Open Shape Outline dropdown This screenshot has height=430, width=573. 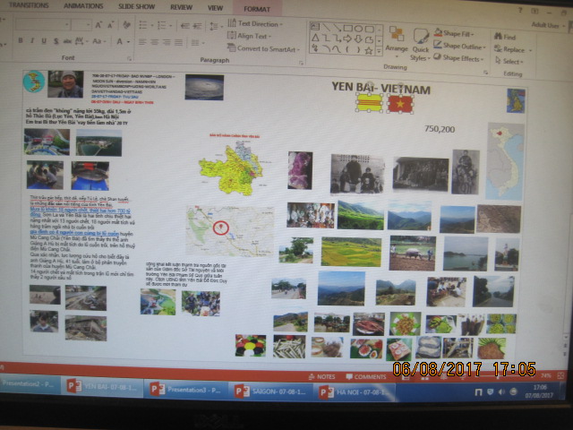(459, 46)
